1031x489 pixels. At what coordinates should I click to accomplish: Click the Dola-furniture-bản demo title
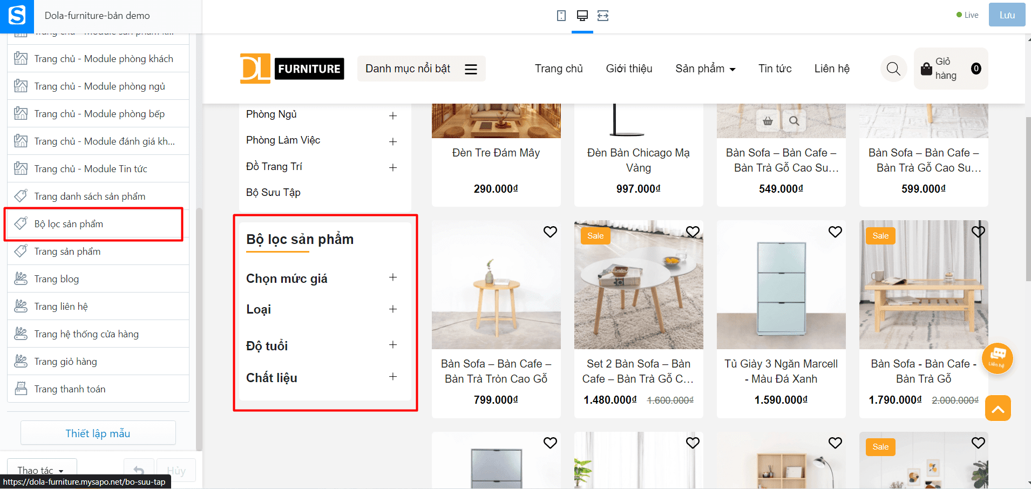(x=97, y=16)
